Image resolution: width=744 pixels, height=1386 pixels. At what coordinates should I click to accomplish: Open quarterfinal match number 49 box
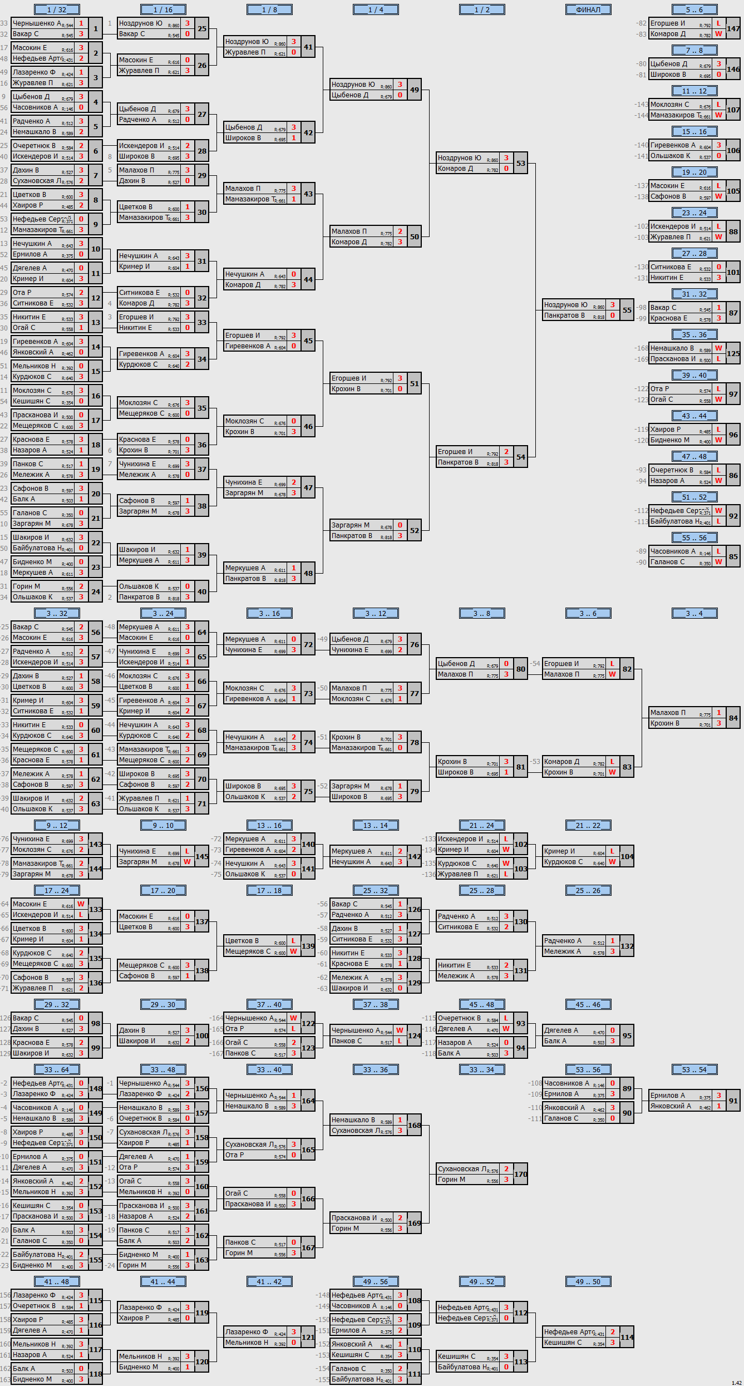click(x=415, y=90)
